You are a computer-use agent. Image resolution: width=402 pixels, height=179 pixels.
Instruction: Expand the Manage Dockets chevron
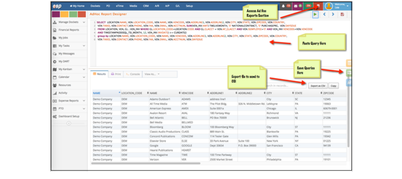[x=84, y=22]
